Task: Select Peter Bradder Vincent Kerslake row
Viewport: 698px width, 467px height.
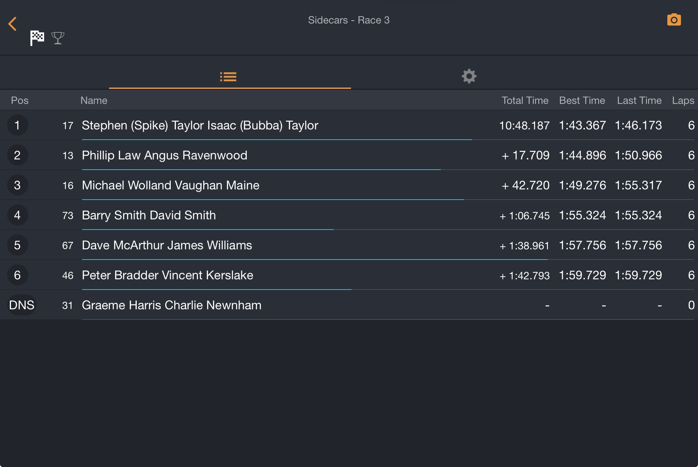Action: tap(349, 275)
